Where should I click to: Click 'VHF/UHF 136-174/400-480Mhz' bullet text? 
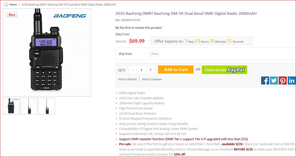[142, 98]
